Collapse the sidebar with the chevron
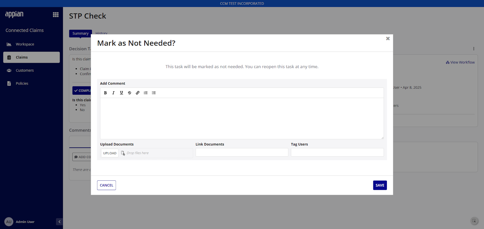 coord(59,222)
